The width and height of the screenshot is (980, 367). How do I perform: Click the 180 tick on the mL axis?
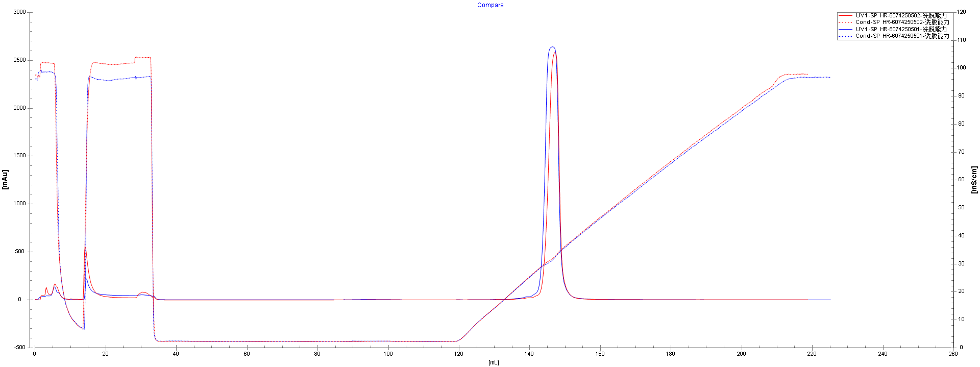pos(670,354)
